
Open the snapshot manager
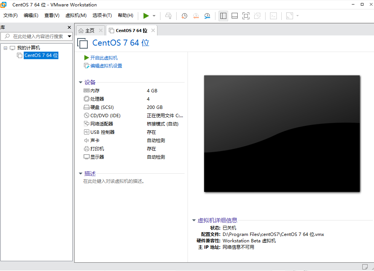point(207,15)
